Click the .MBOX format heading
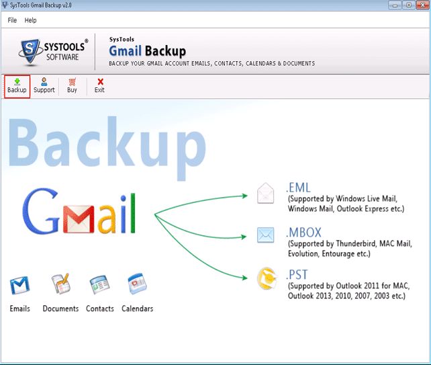431x365 pixels. (x=304, y=233)
